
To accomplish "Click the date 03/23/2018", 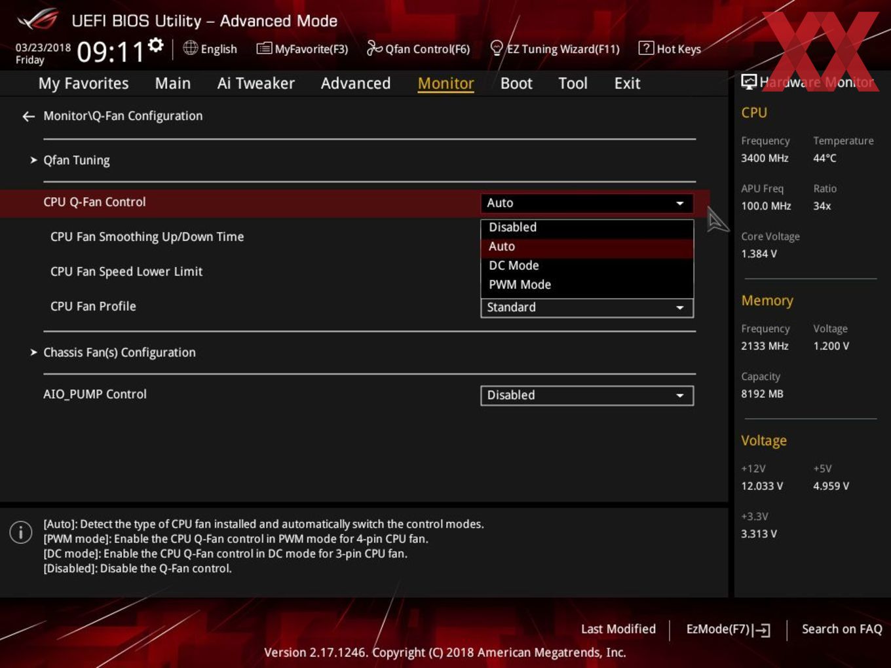I will (x=43, y=48).
